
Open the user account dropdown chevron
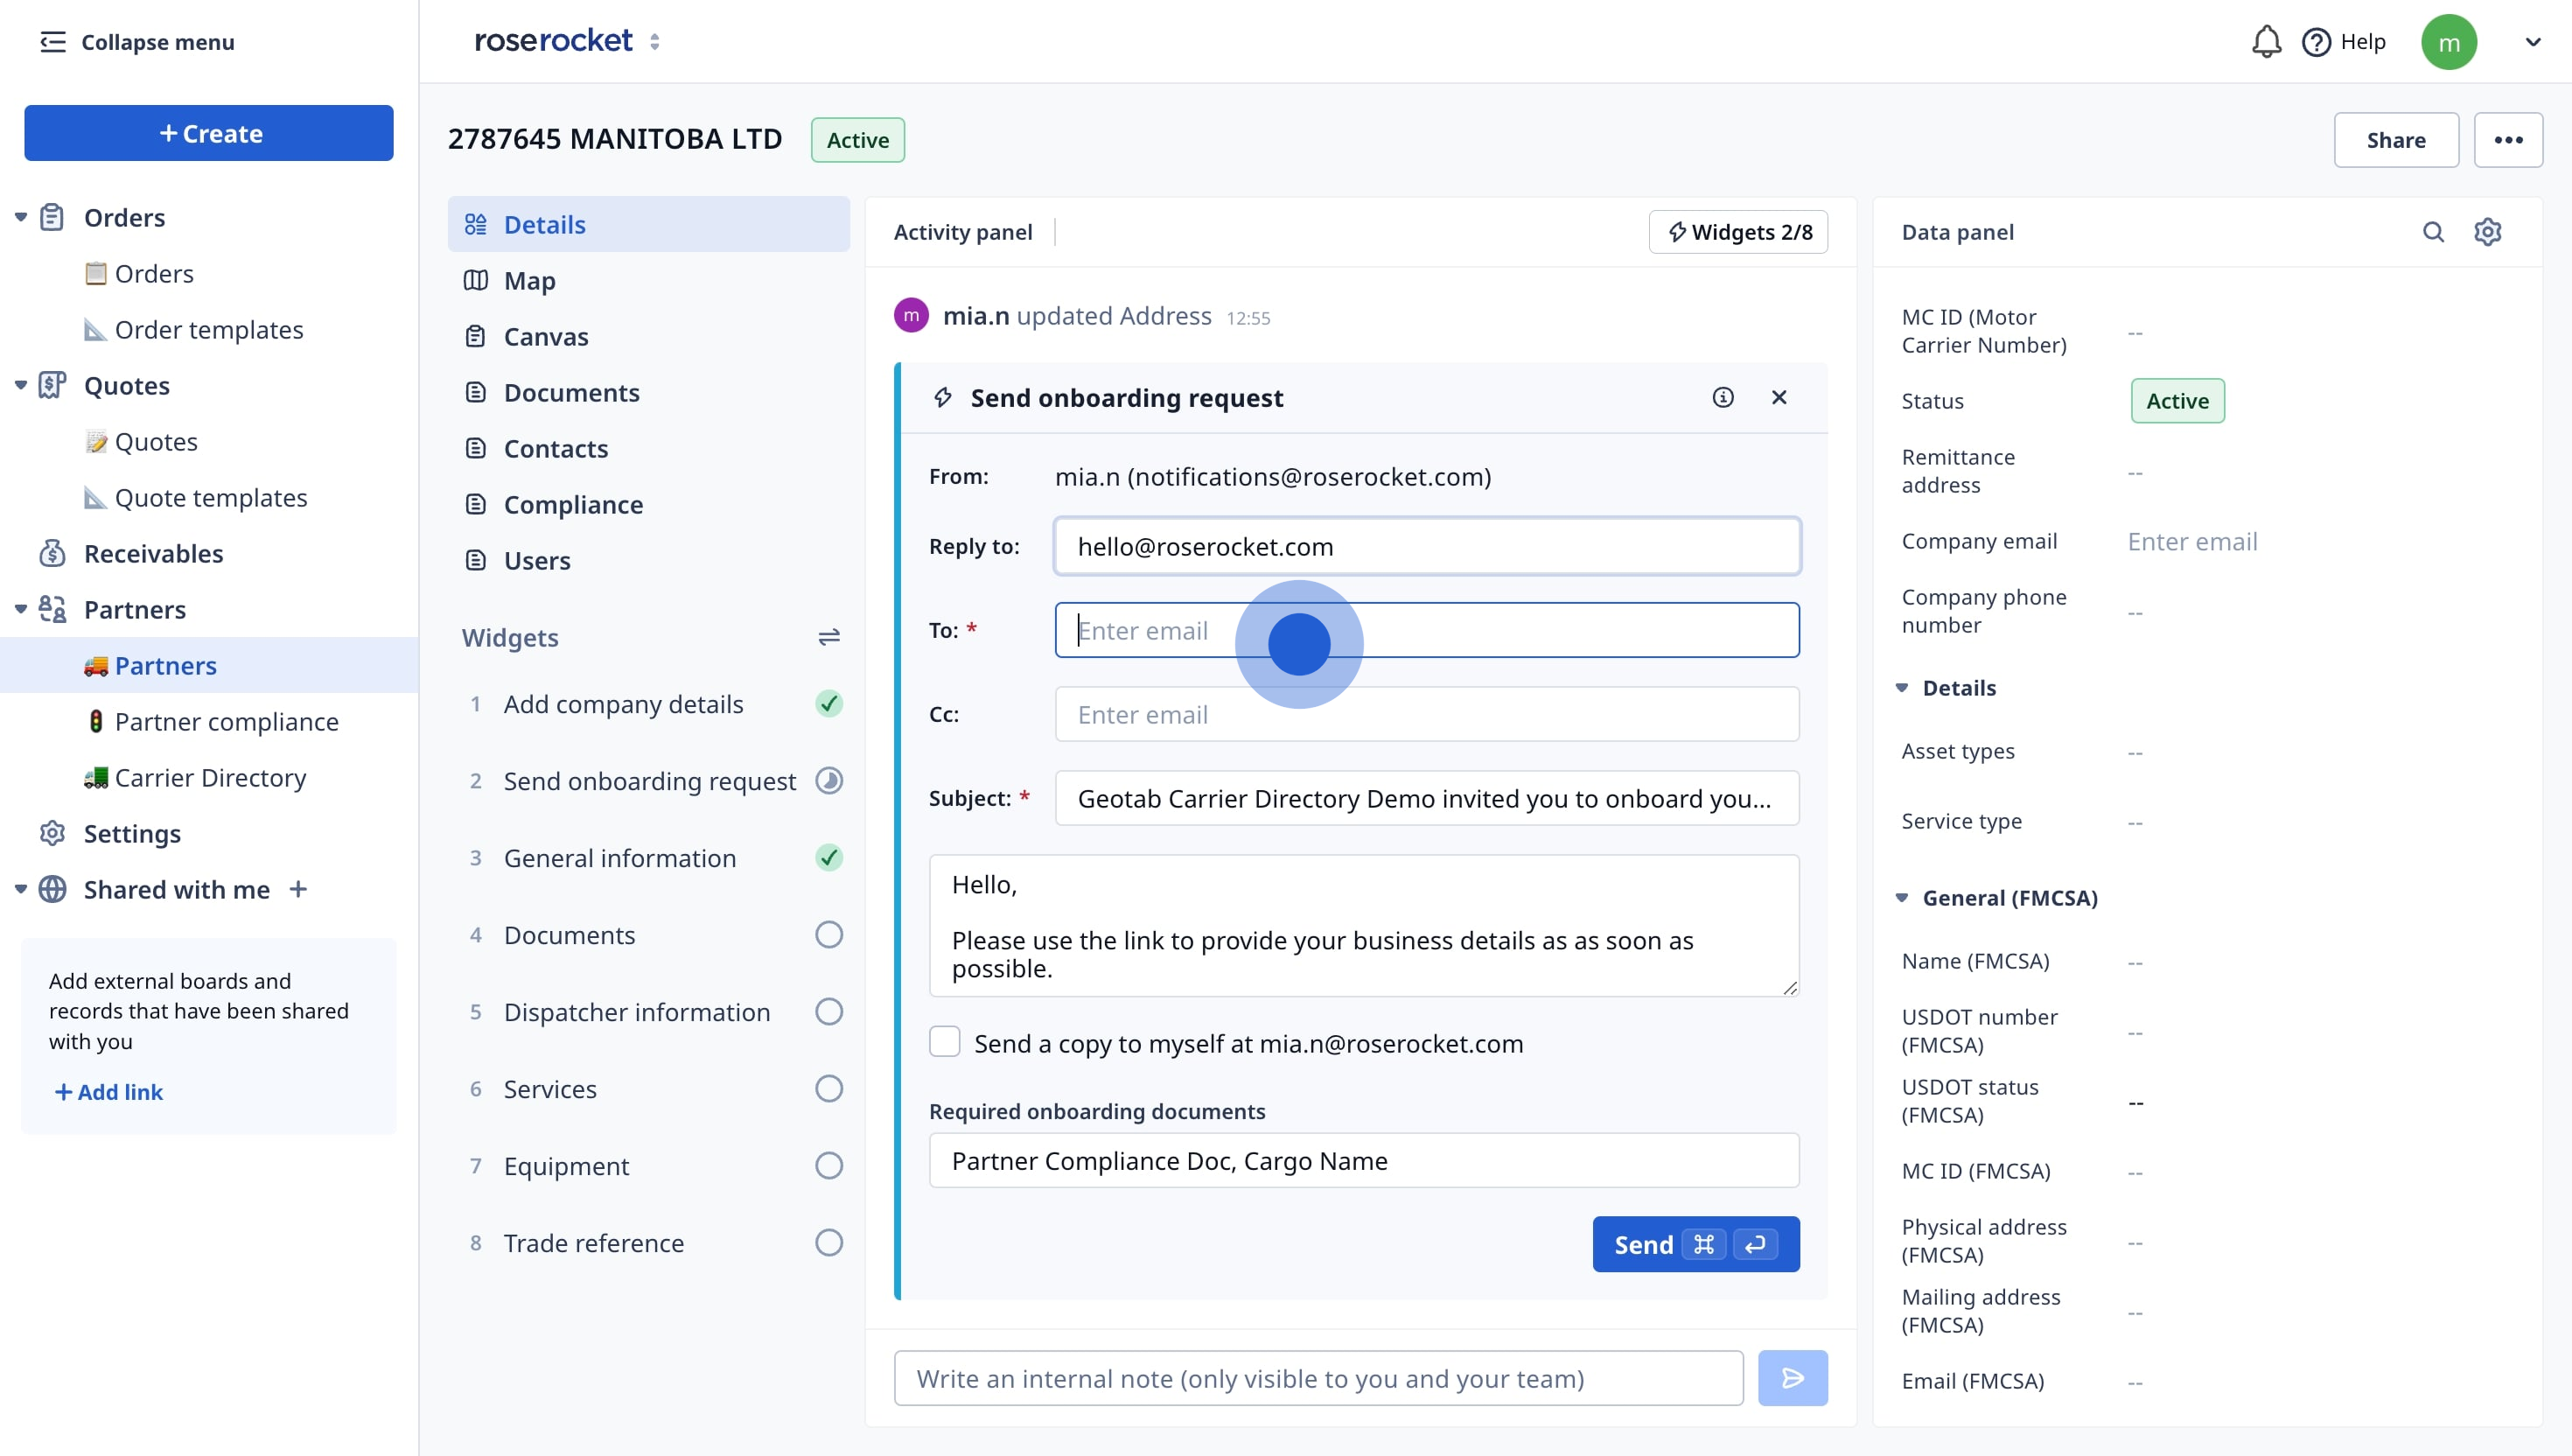click(x=2532, y=42)
